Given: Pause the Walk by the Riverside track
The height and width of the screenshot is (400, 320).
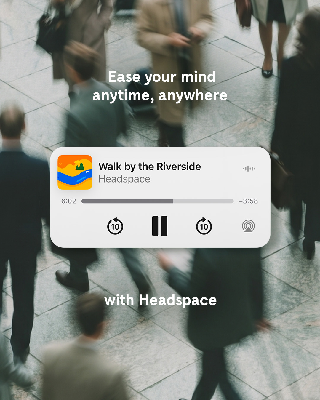Looking at the screenshot, I should [x=160, y=226].
